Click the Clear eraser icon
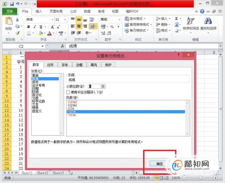Image resolution: width=225 pixels, height=183 pixels. 177,31
